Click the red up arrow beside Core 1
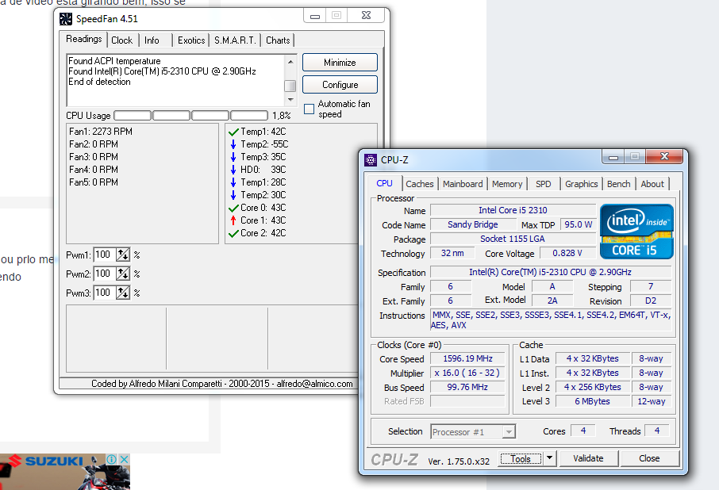 233,220
